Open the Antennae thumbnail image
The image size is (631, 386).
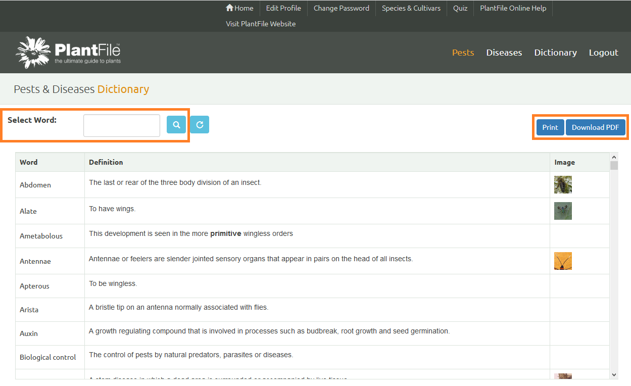coord(563,261)
